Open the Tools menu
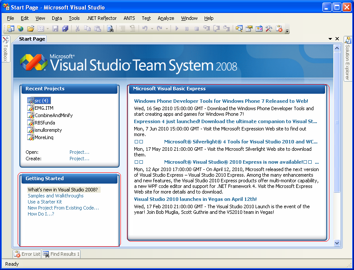 tap(74, 18)
